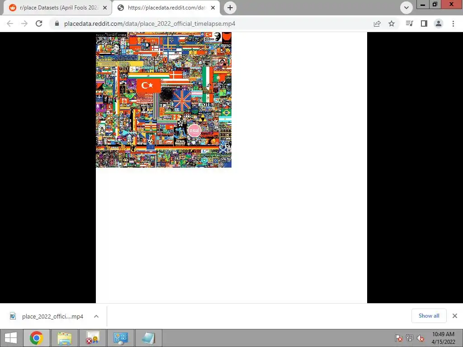
Task: Close the placedata.reddit.com tab
Action: click(213, 8)
